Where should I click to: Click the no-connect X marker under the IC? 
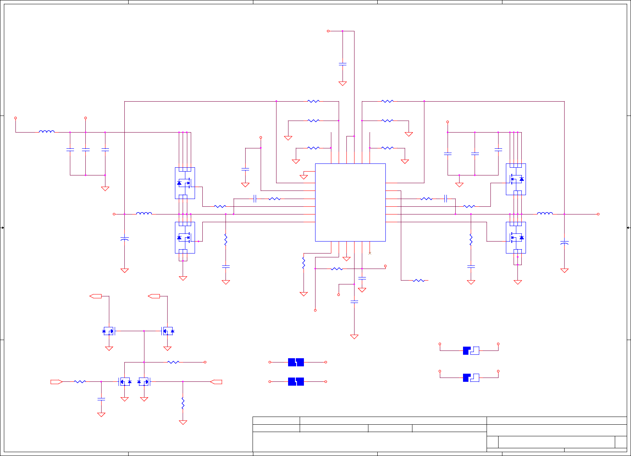[x=370, y=253]
